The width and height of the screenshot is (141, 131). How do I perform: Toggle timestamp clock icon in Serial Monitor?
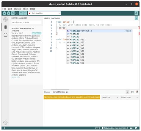[132, 92]
